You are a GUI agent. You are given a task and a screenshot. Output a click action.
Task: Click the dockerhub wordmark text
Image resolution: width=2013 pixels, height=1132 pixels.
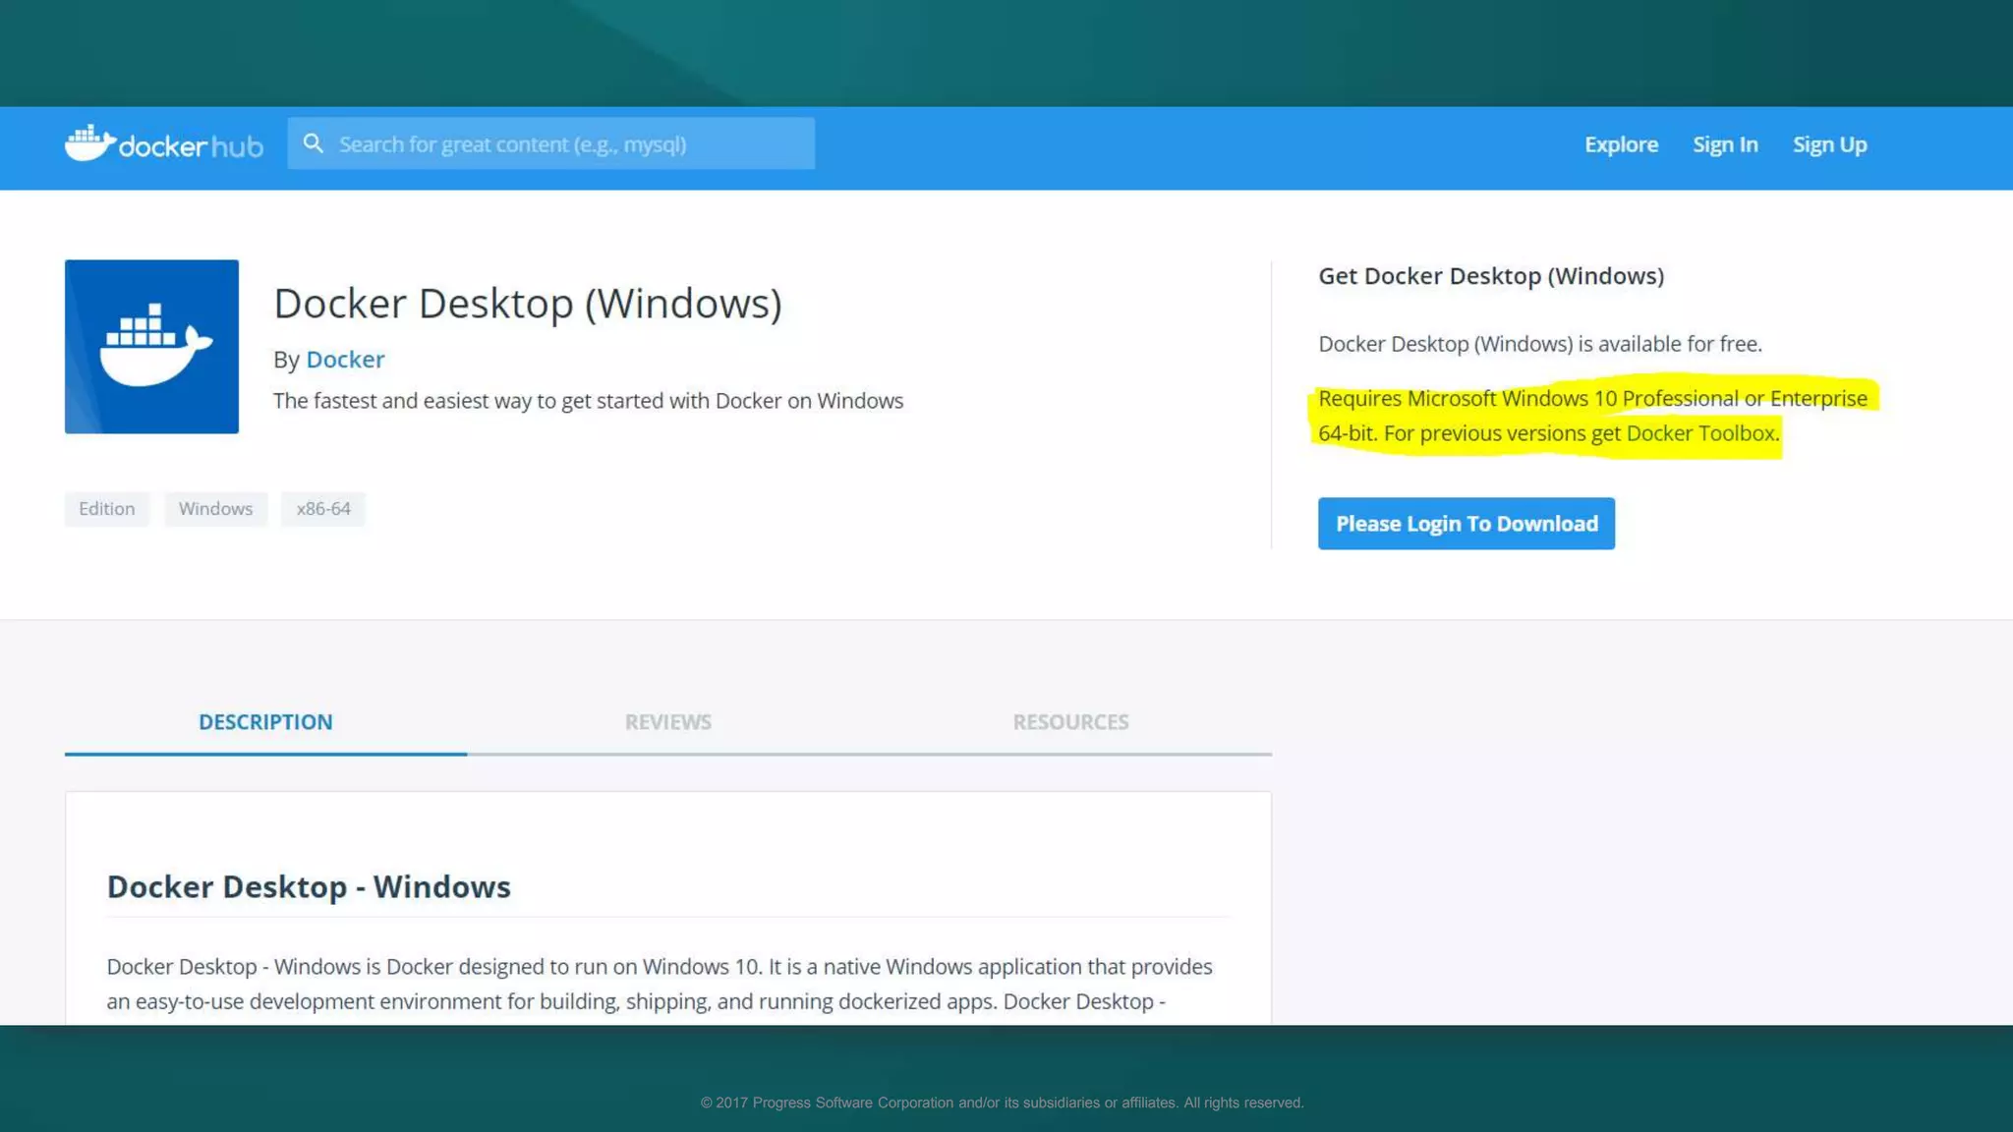coord(191,146)
